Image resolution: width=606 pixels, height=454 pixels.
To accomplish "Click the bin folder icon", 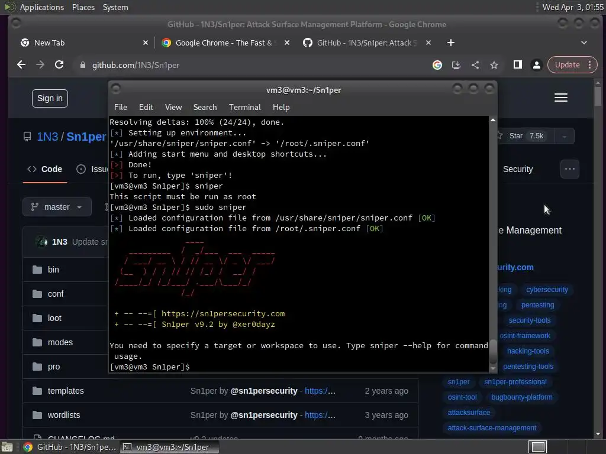I will (37, 270).
